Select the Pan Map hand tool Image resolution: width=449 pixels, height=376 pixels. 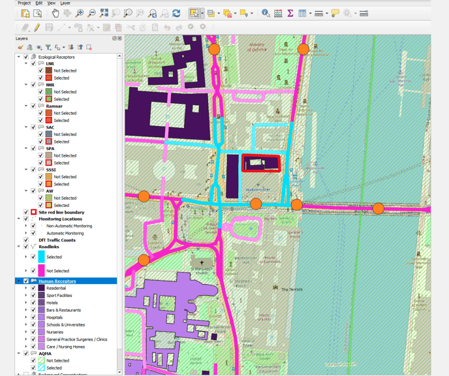point(55,13)
